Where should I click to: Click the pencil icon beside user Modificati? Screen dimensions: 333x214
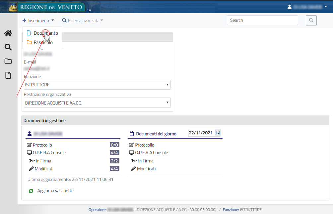click(32, 169)
